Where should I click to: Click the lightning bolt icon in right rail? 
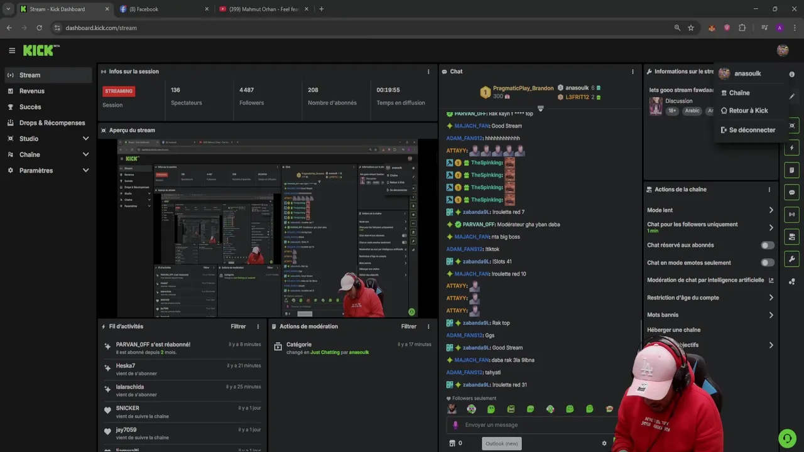(791, 148)
